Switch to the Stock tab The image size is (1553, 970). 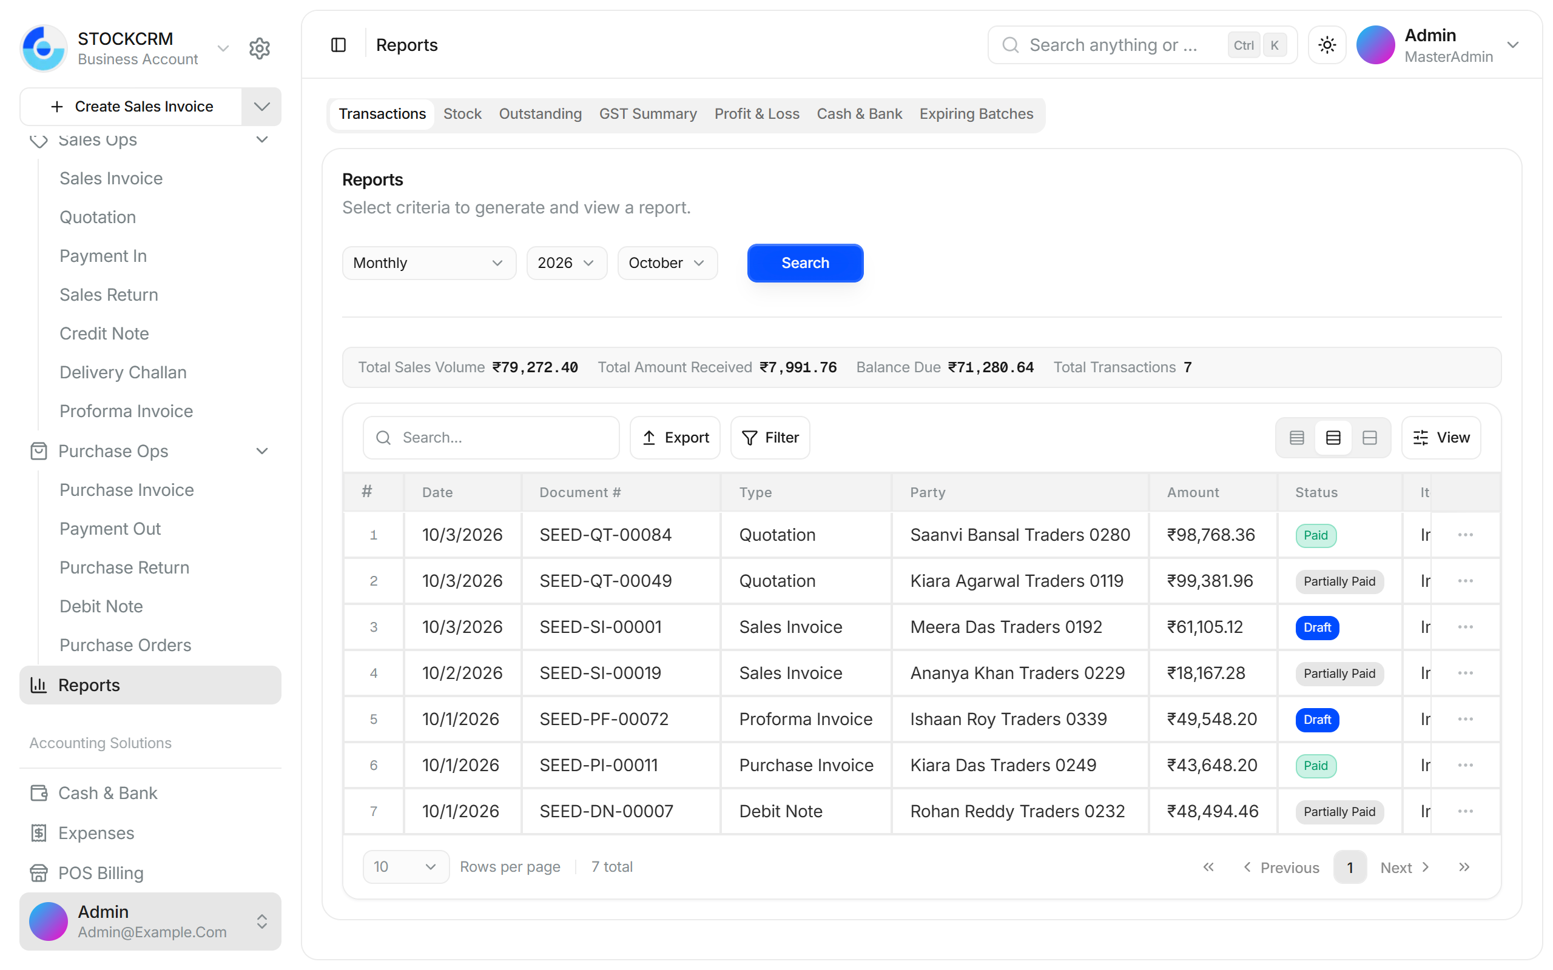click(462, 114)
